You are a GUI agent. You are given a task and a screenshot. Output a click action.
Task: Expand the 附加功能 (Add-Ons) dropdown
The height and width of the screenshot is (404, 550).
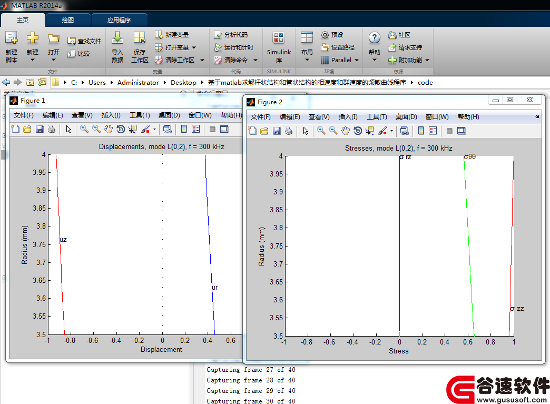427,60
